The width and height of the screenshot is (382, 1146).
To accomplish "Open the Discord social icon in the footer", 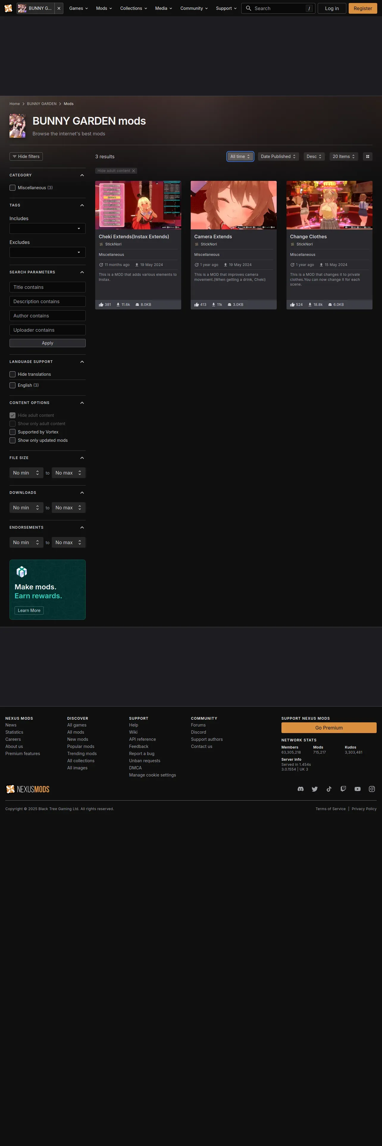I will click(300, 789).
